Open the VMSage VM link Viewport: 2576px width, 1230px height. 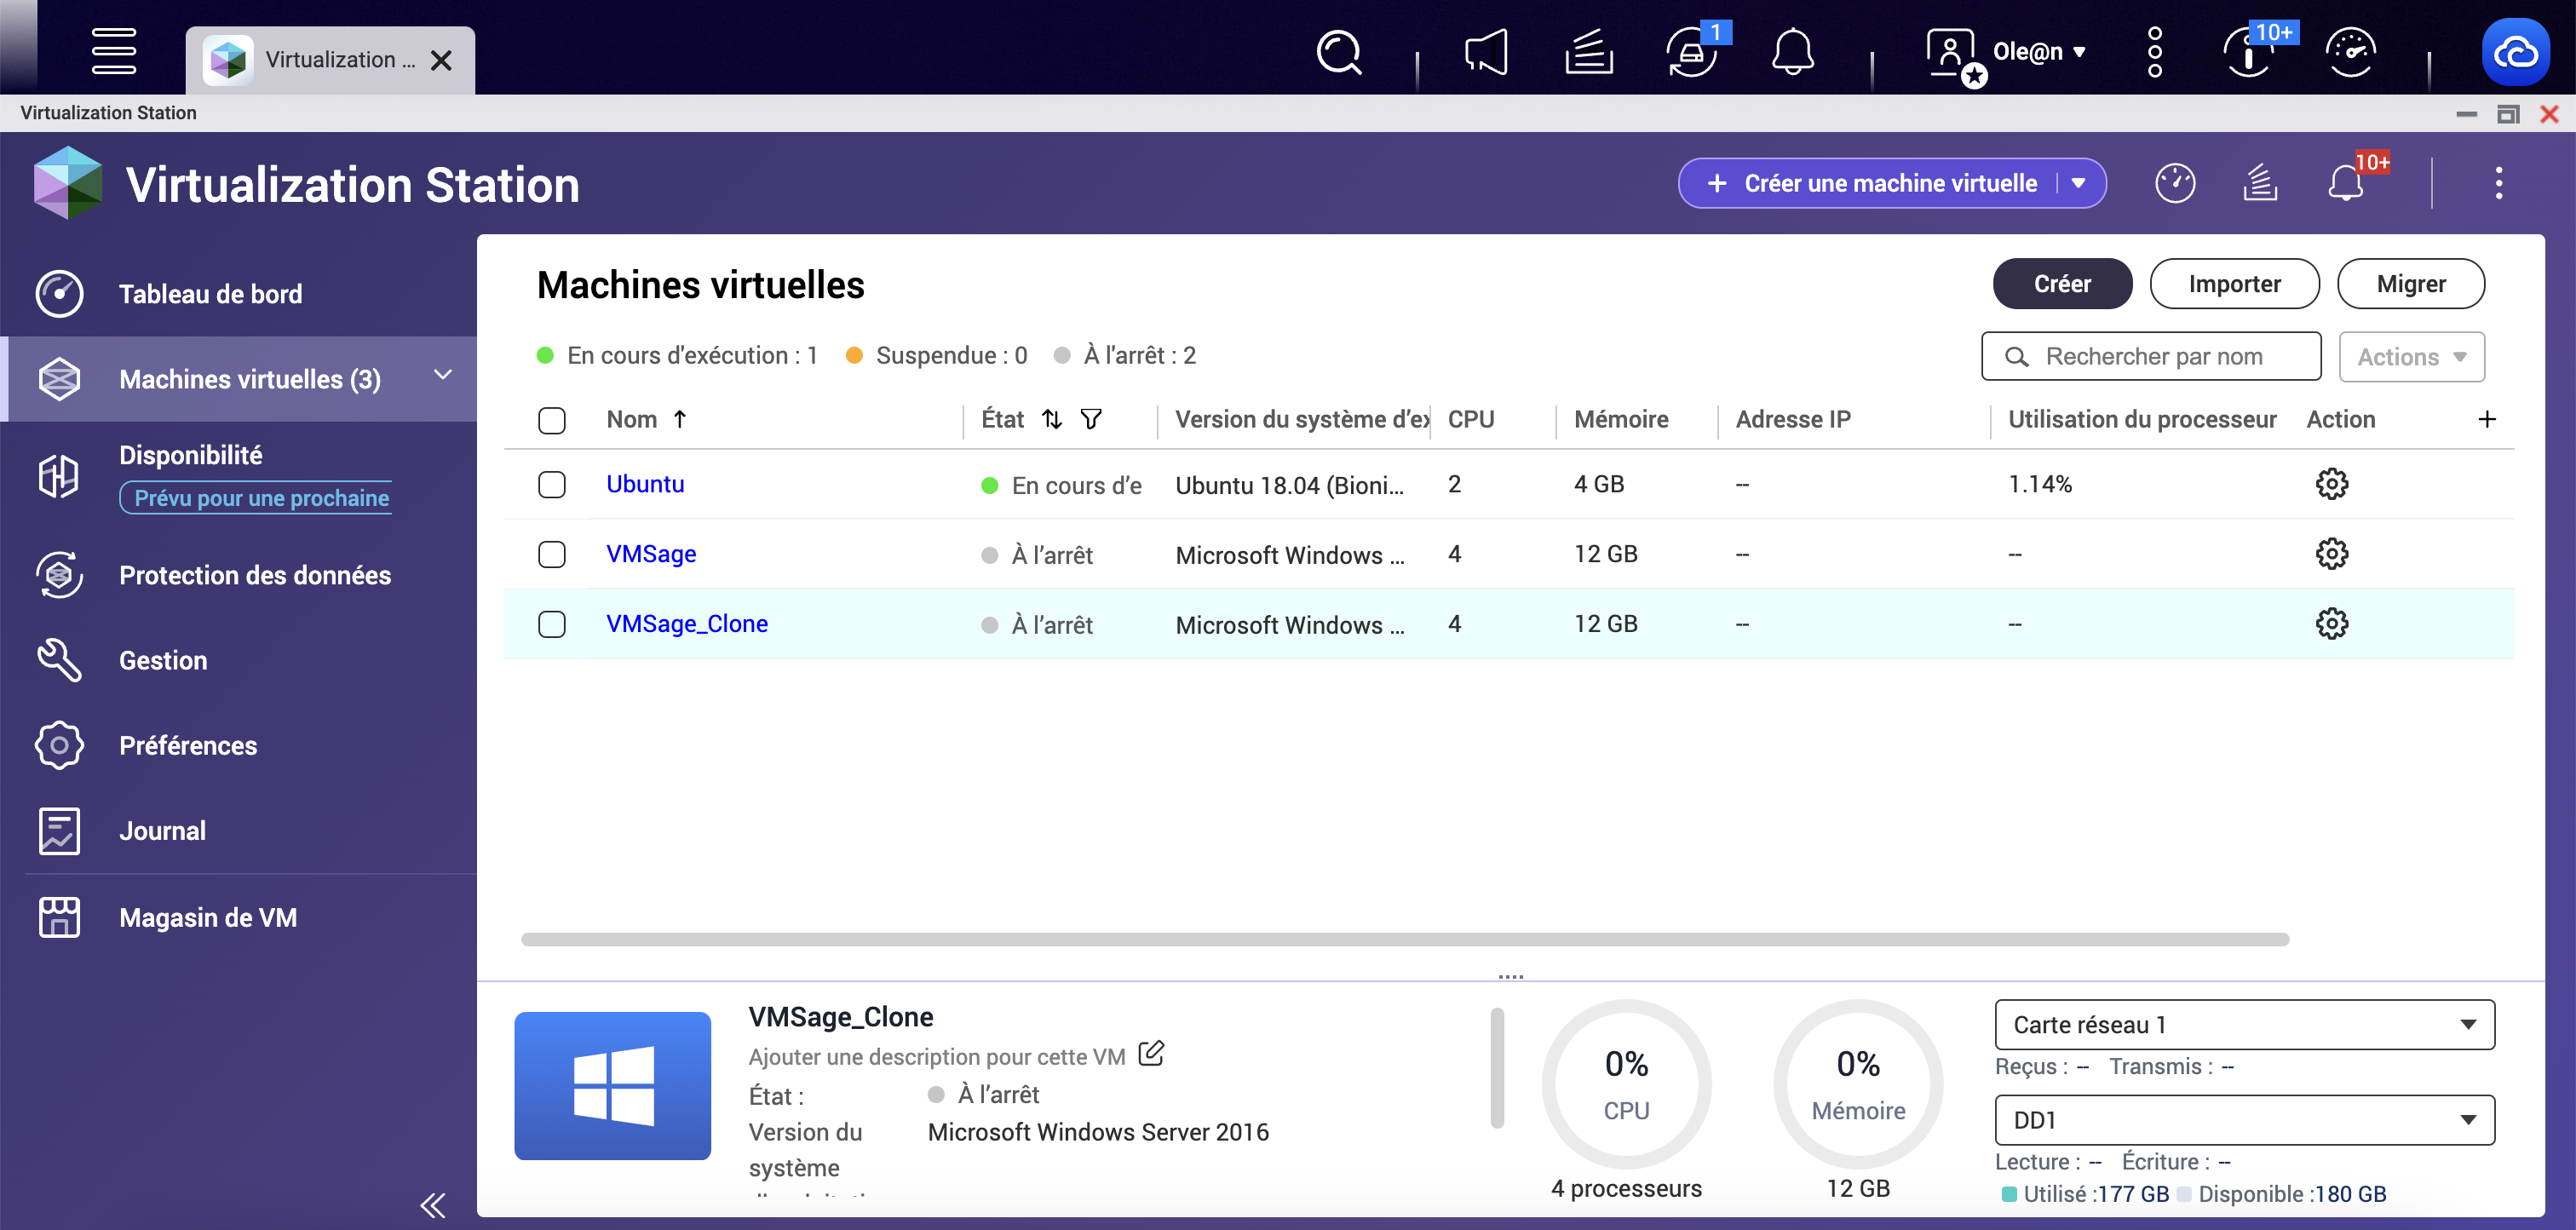pyautogui.click(x=651, y=554)
